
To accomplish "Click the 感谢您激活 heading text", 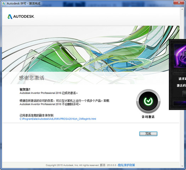I will [x=32, y=78].
